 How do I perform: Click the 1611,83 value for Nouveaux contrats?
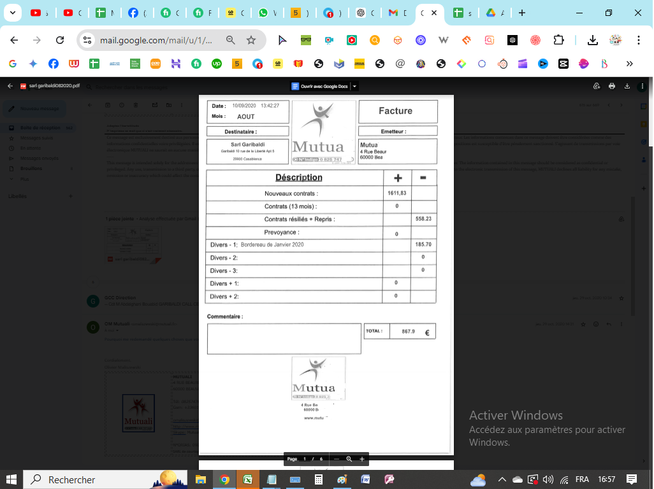[x=396, y=194]
